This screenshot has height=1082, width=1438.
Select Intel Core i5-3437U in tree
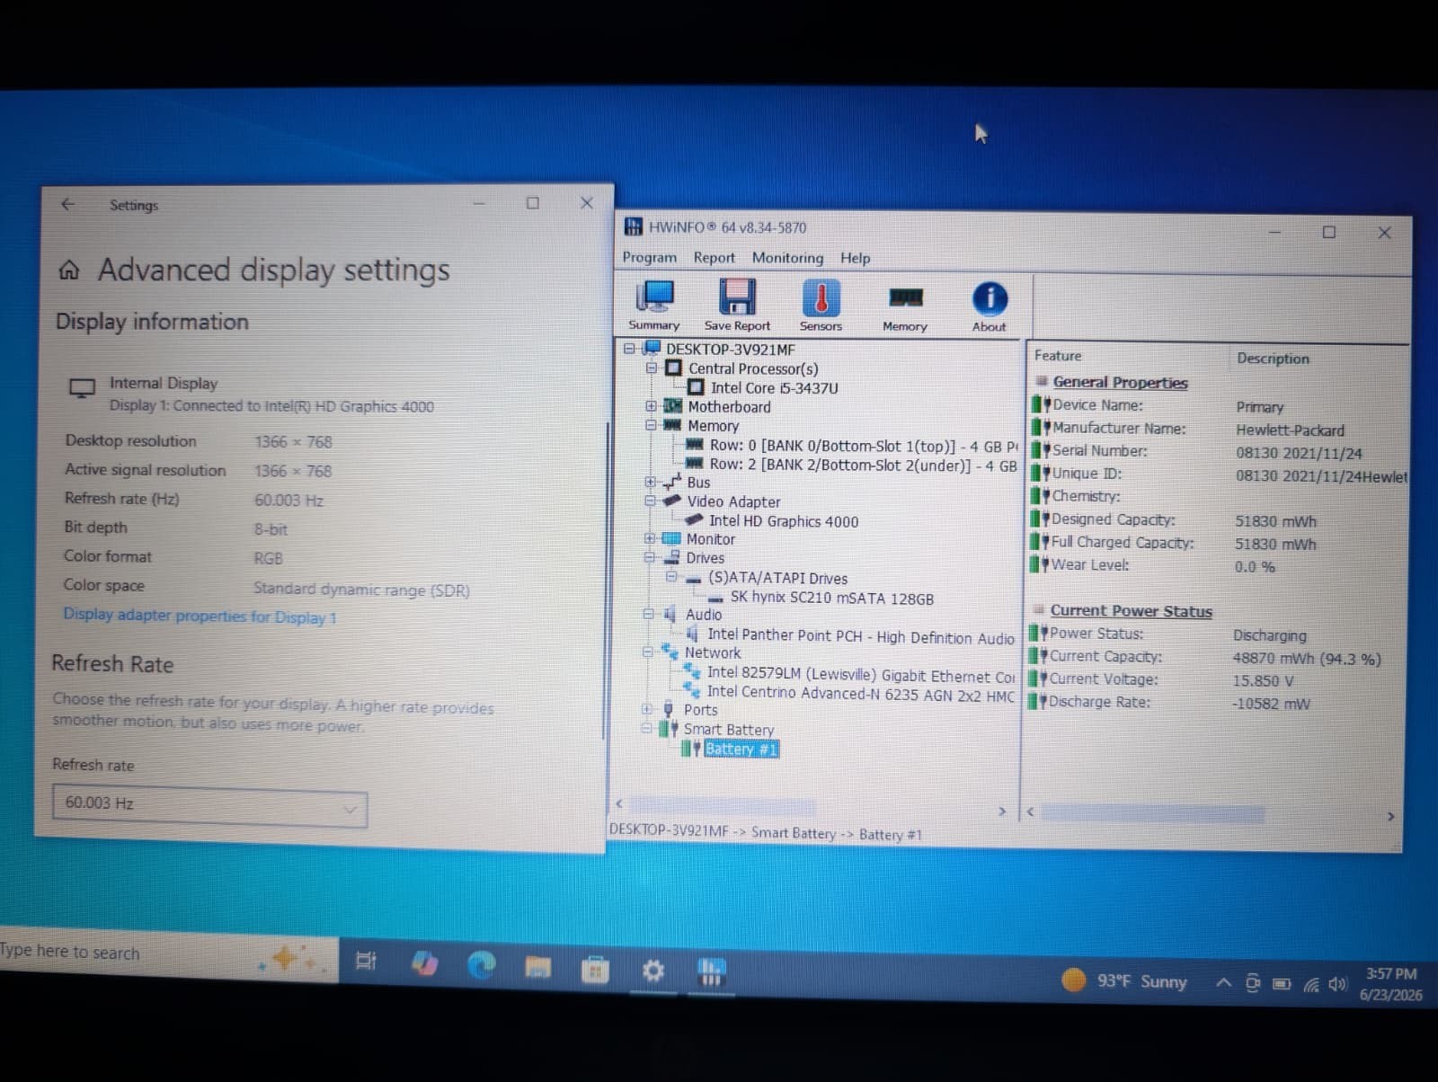click(774, 387)
